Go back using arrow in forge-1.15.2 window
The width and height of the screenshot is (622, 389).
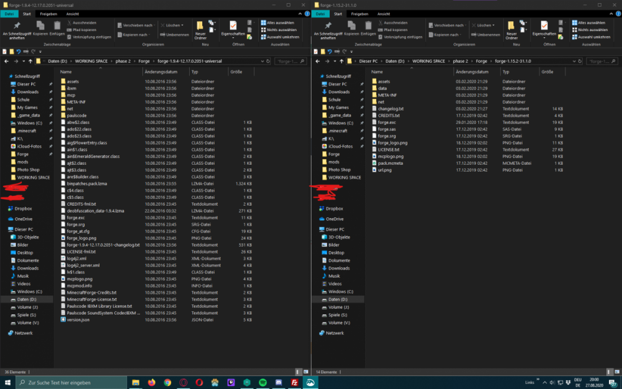317,62
